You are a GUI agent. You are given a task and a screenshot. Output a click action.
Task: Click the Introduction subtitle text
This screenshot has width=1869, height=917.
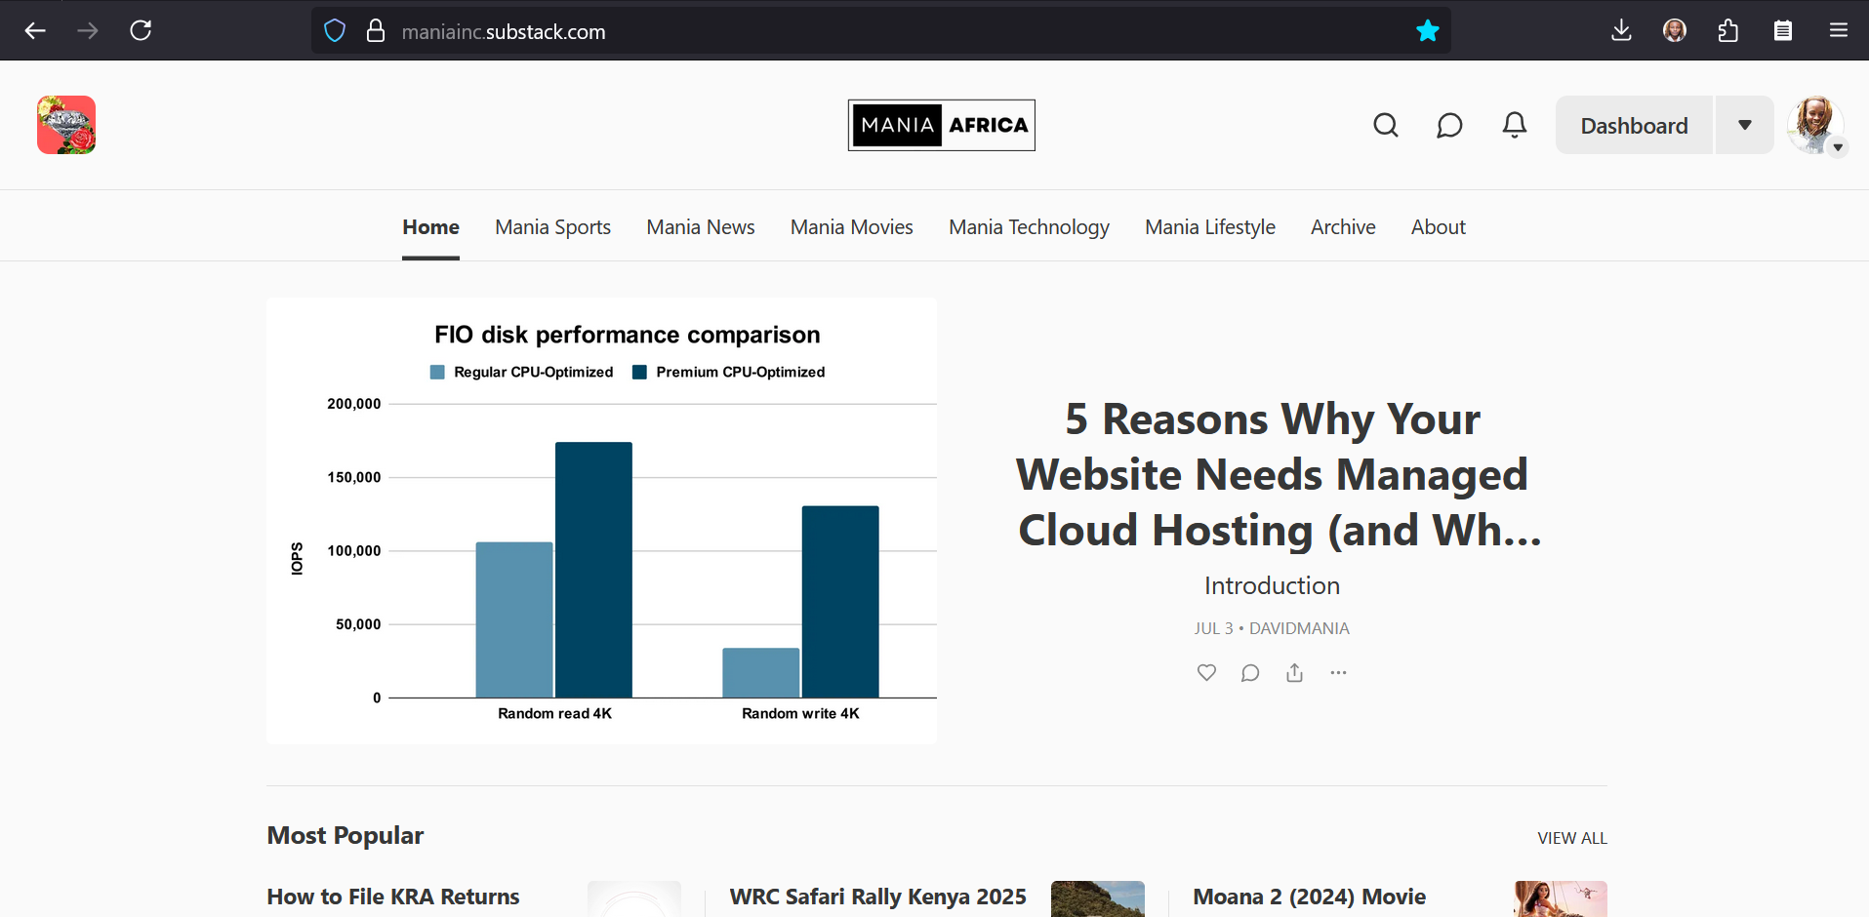point(1272,585)
